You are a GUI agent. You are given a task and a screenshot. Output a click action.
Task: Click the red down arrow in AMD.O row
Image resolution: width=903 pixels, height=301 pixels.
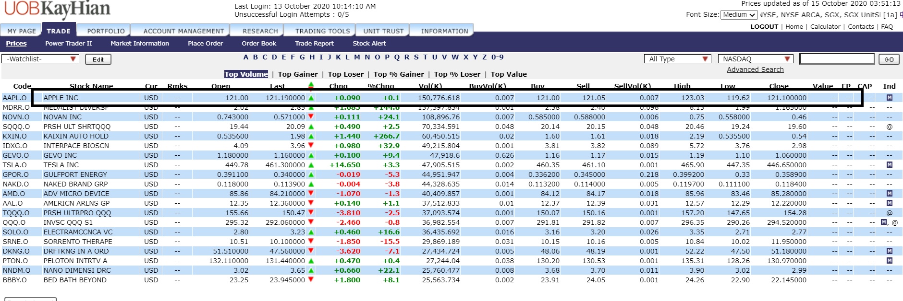tap(311, 193)
